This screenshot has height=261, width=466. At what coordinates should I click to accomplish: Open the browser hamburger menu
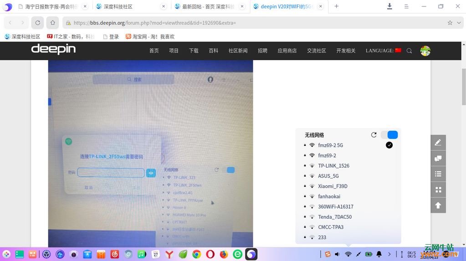click(x=406, y=6)
